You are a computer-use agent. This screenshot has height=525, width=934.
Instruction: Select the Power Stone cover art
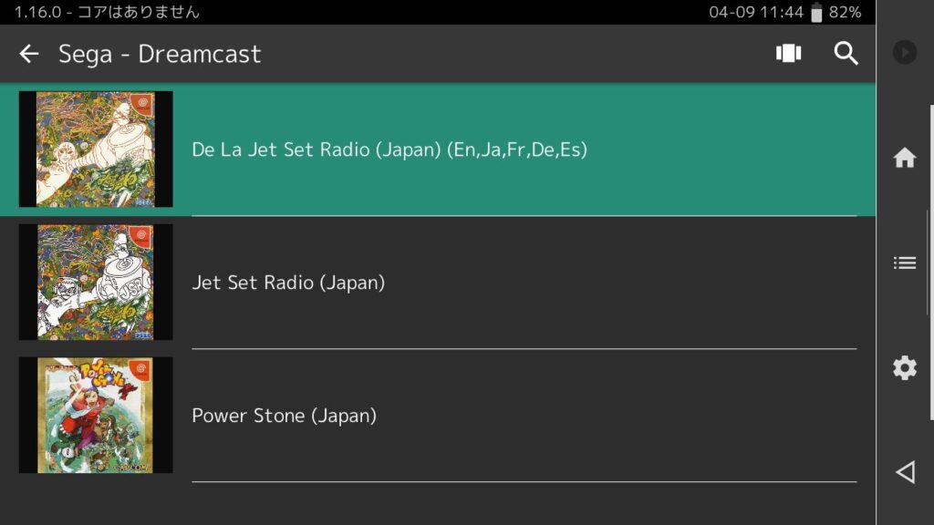[x=96, y=415]
